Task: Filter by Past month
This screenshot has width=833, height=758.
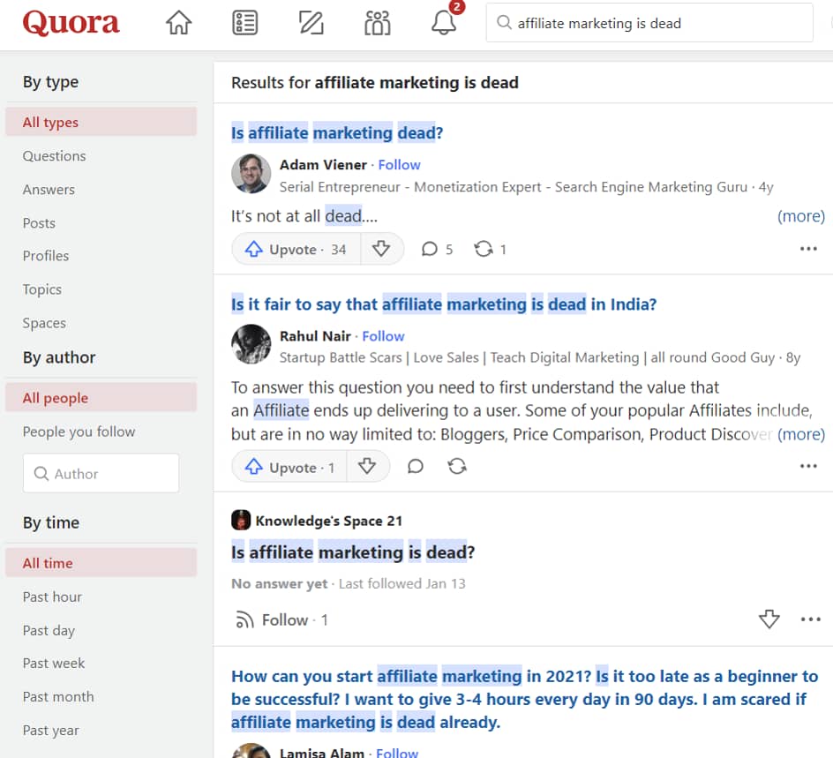Action: tap(58, 696)
